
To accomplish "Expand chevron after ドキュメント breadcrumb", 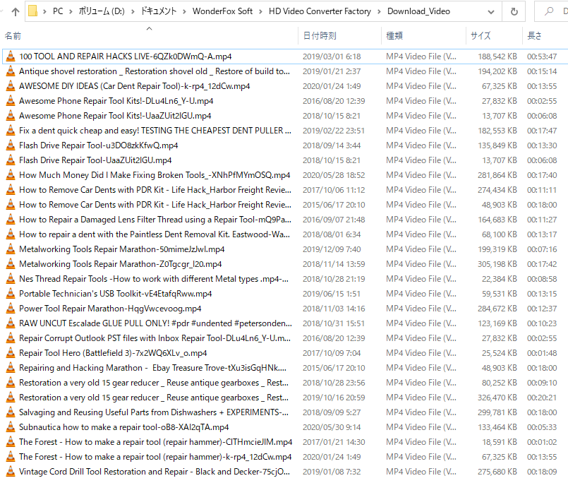I will 184,11.
